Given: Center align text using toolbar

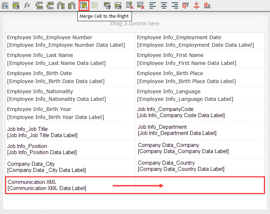Looking at the screenshot, I should (164, 5).
